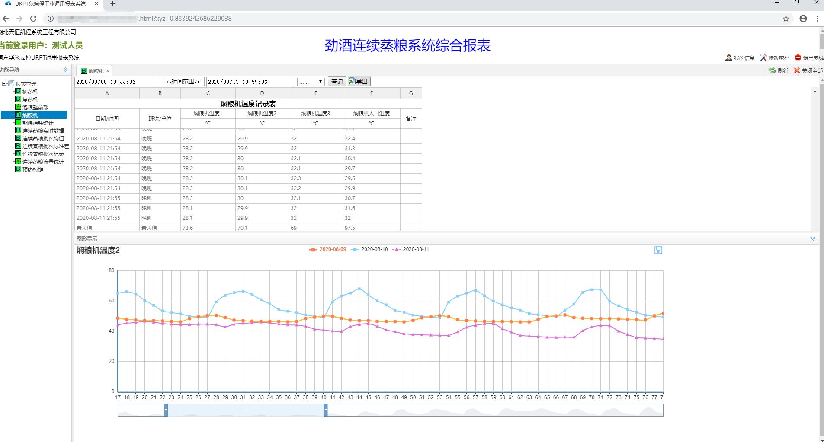Collapse the 功能导航 navigation panel
The height and width of the screenshot is (442, 824).
point(66,70)
